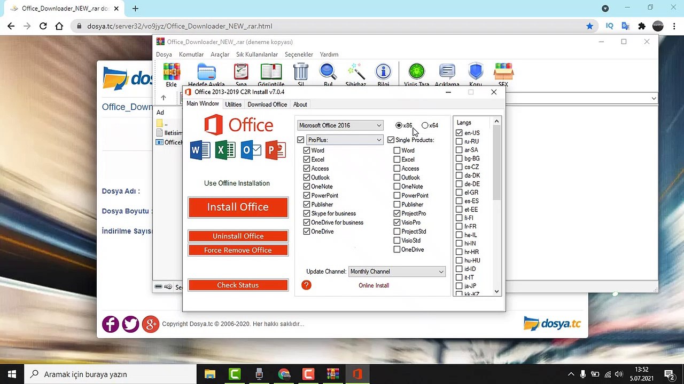Uncheck the ProjectPro single product
The width and height of the screenshot is (684, 384).
[x=397, y=213]
